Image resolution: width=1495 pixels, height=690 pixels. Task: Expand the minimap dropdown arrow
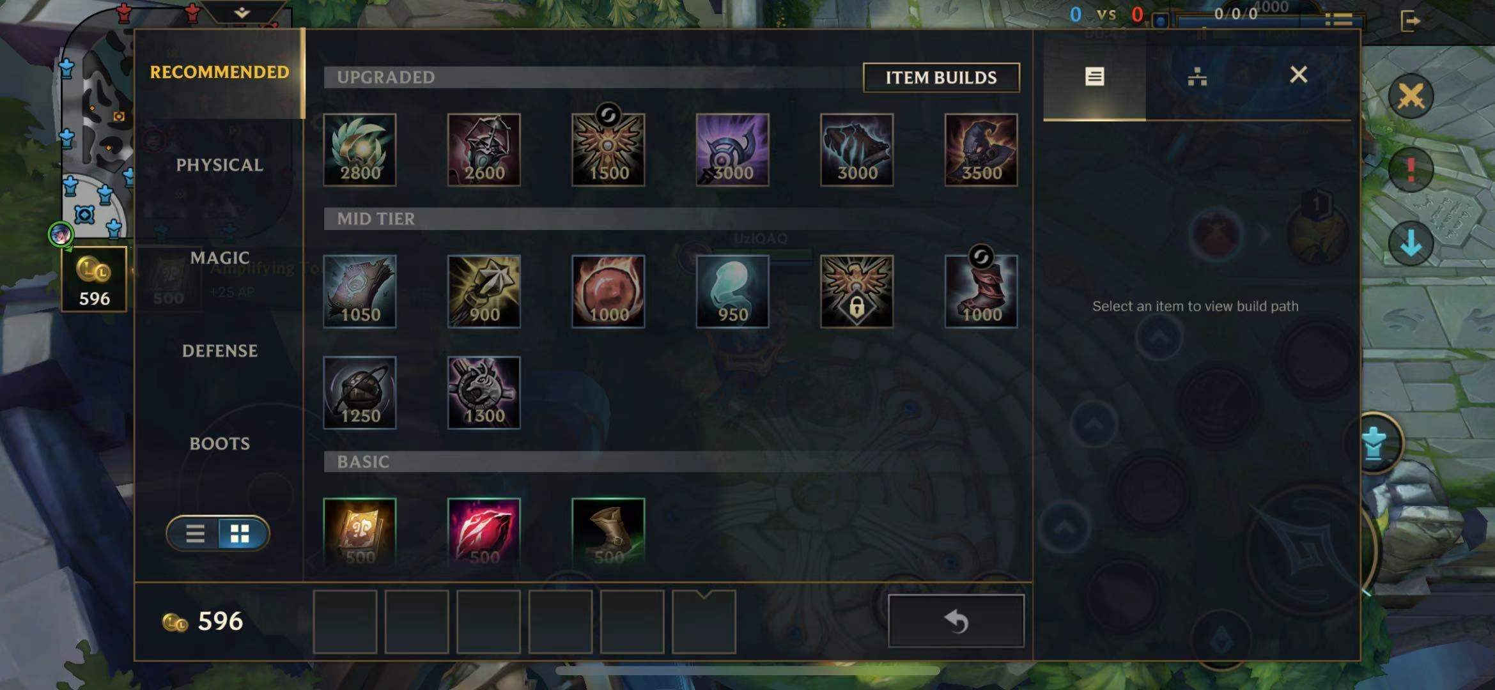tap(242, 12)
